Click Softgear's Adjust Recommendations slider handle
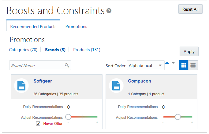 click(68, 117)
